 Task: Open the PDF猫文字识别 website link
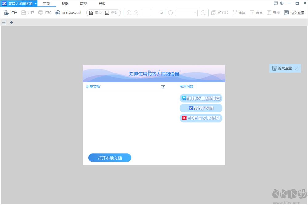pos(201,118)
